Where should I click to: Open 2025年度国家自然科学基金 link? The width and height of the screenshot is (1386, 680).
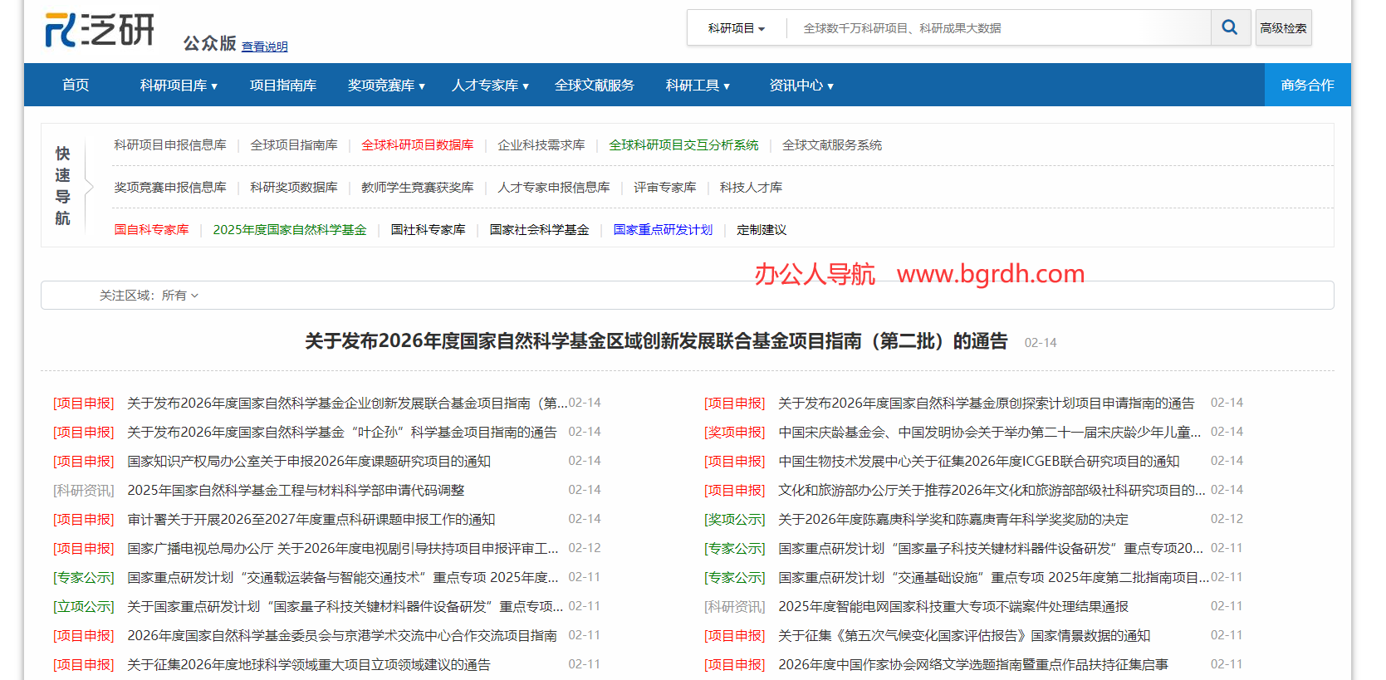290,230
